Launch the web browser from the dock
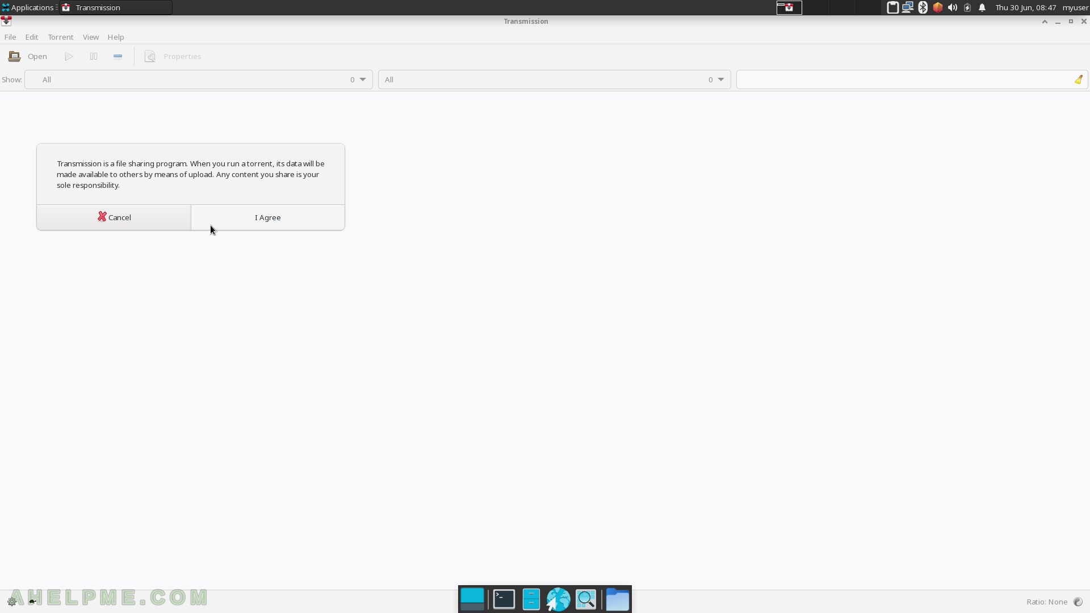1090x613 pixels. 558,599
